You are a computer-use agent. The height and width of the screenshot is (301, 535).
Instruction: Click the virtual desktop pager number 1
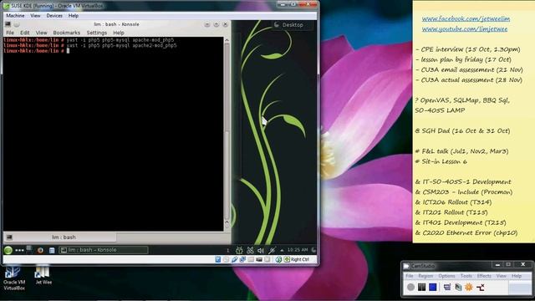pos(227,250)
